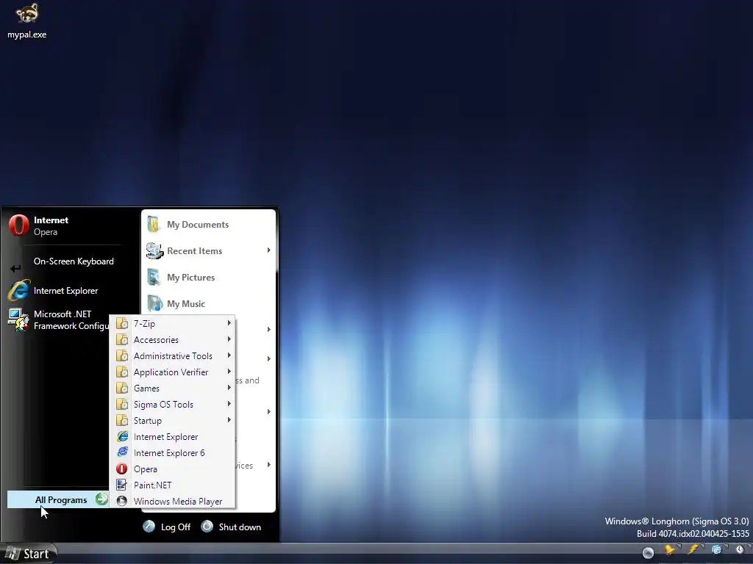The width and height of the screenshot is (753, 564).
Task: Open Paint.NET from the programs list
Action: coord(172,485)
